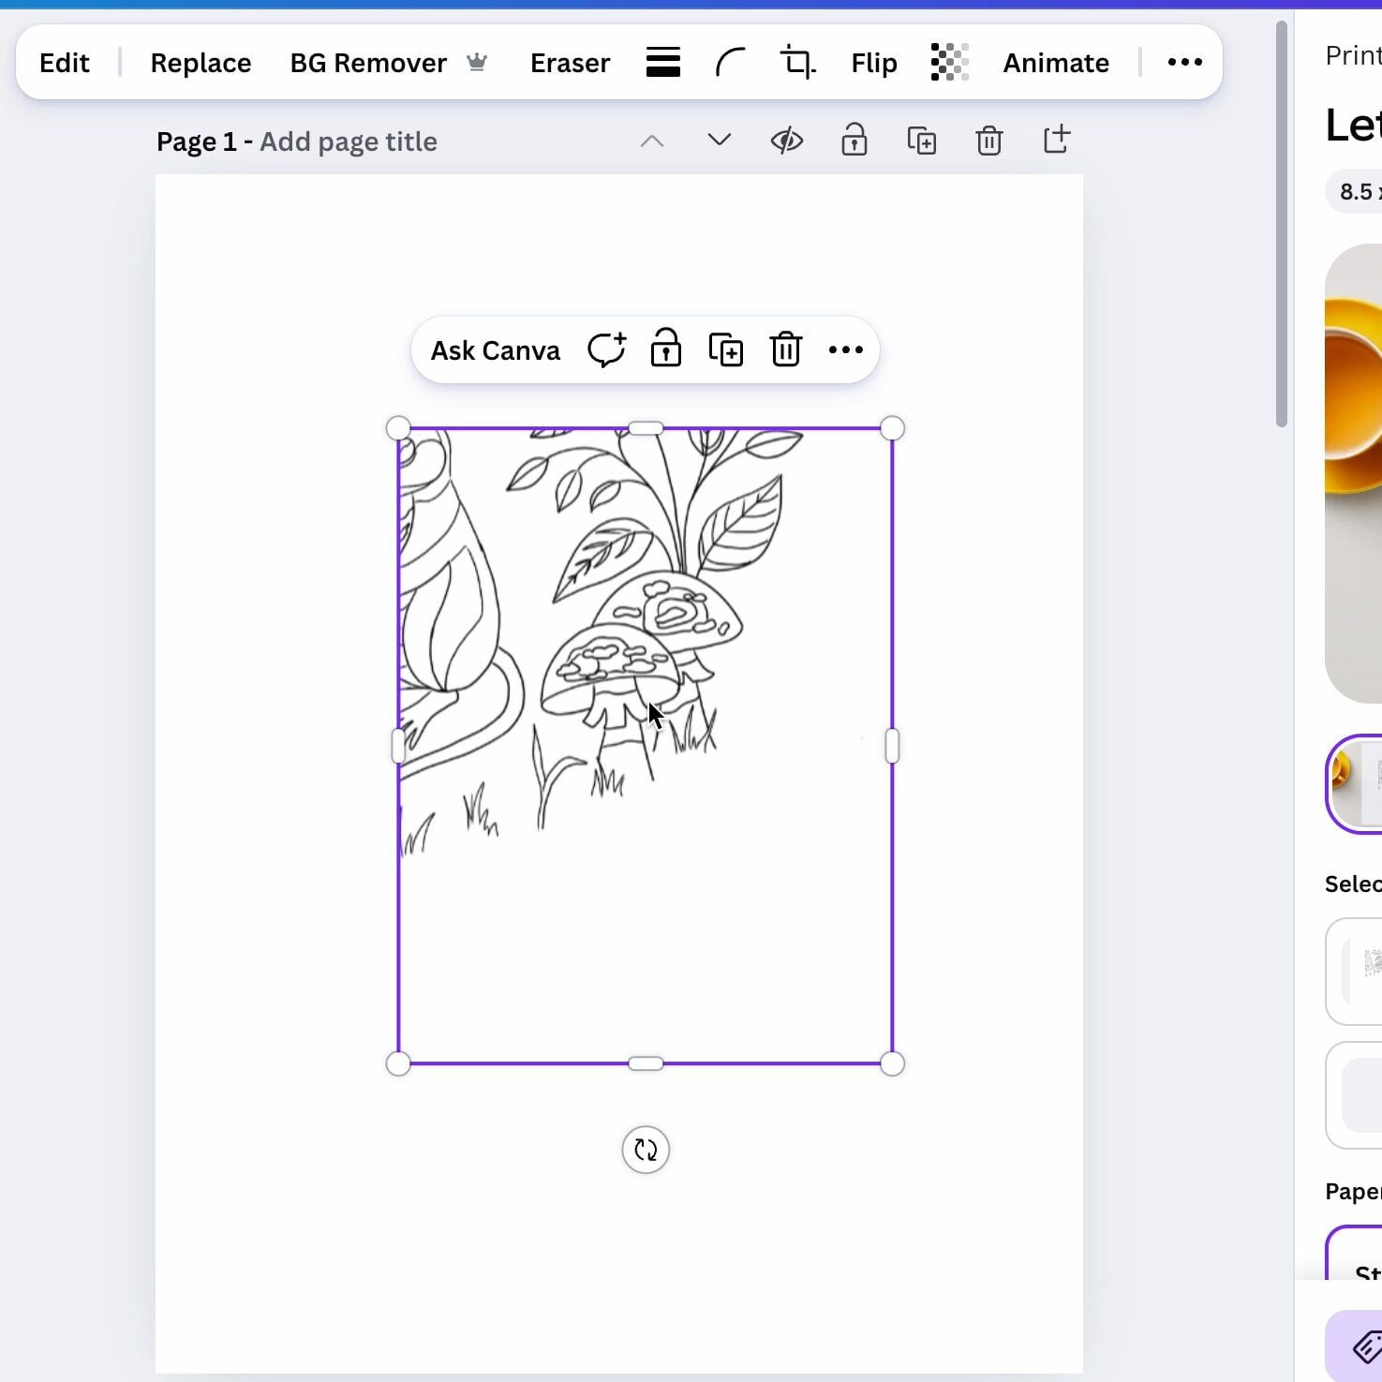Viewport: 1382px width, 1382px height.
Task: Activate the crop tool icon
Action: [x=798, y=63]
